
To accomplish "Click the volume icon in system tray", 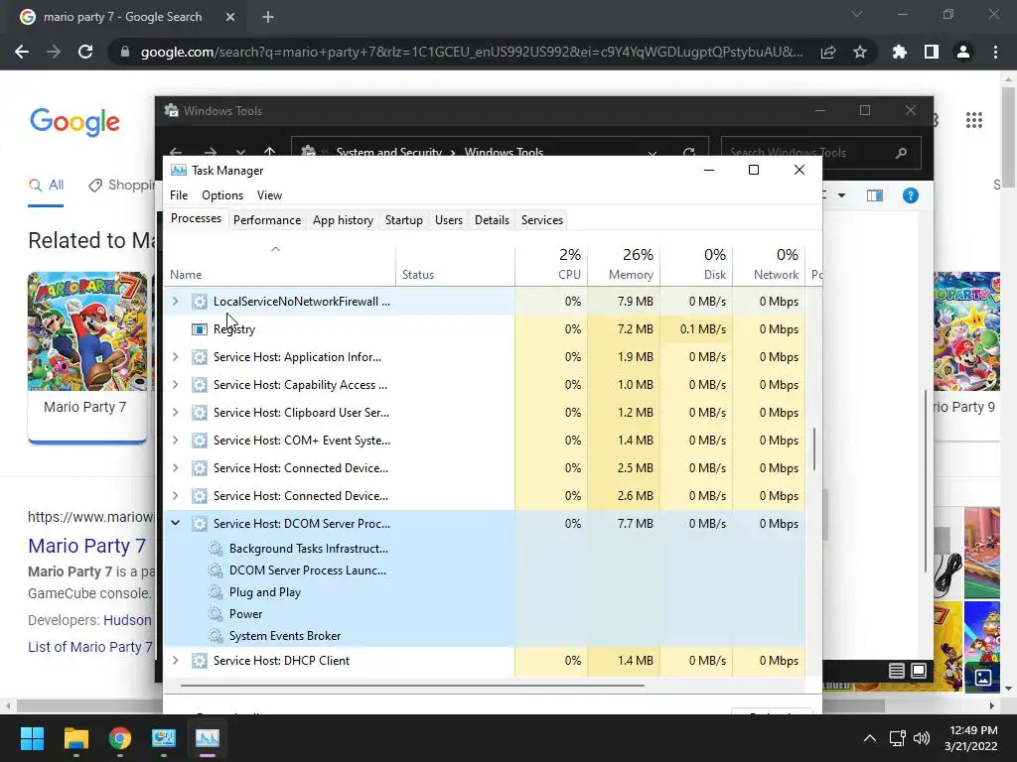I will [x=922, y=738].
